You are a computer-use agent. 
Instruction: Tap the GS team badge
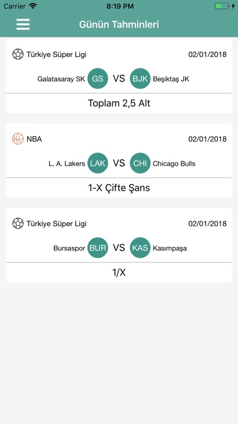point(98,79)
